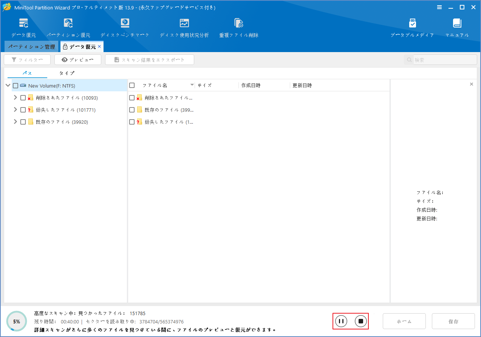Select the データ復元 tab
The image size is (481, 337).
coord(82,47)
